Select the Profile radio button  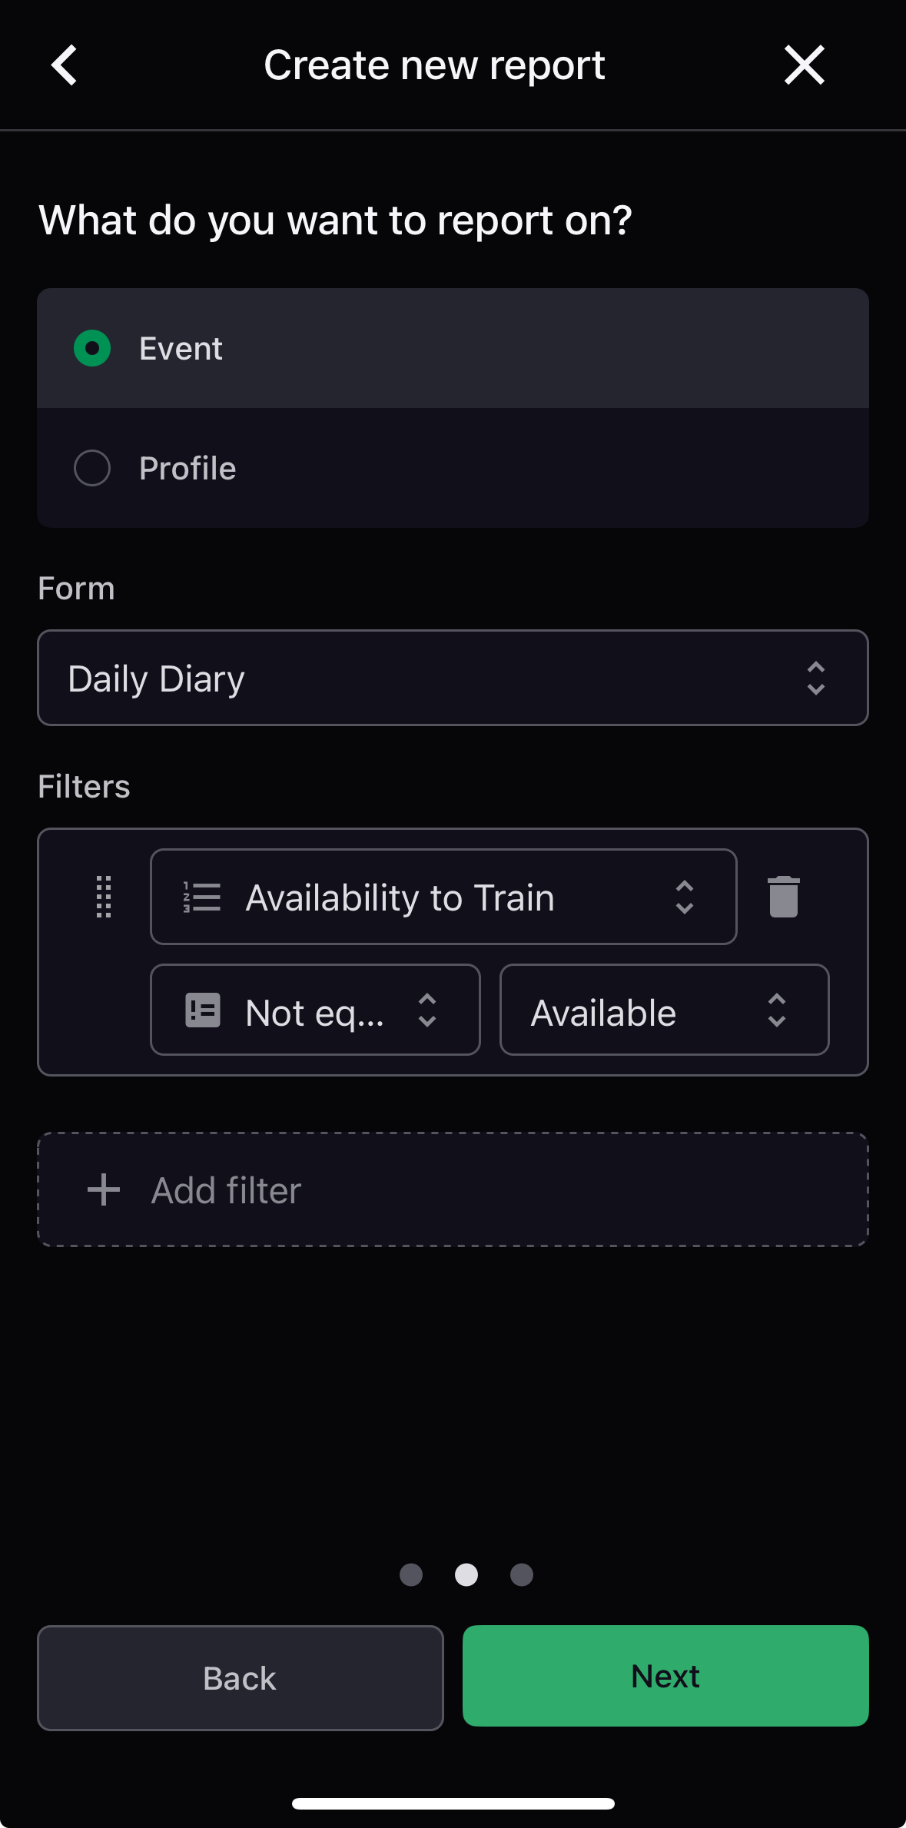point(92,468)
